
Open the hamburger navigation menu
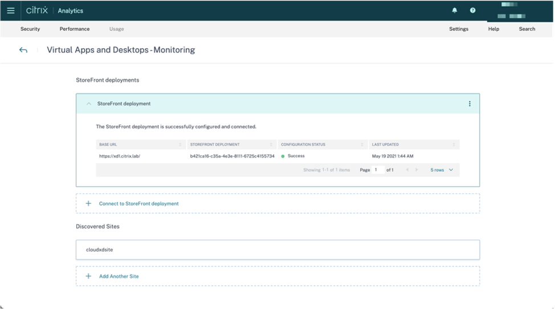point(10,10)
